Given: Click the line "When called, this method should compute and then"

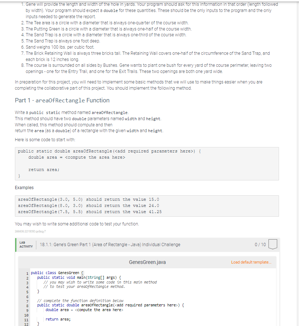Looking at the screenshot, I should pyautogui.click(x=64, y=125).
